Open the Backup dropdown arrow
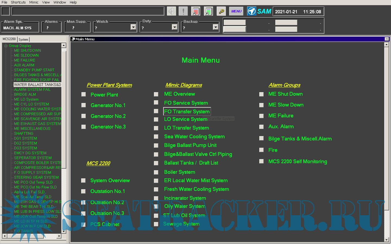 (x=216, y=27)
